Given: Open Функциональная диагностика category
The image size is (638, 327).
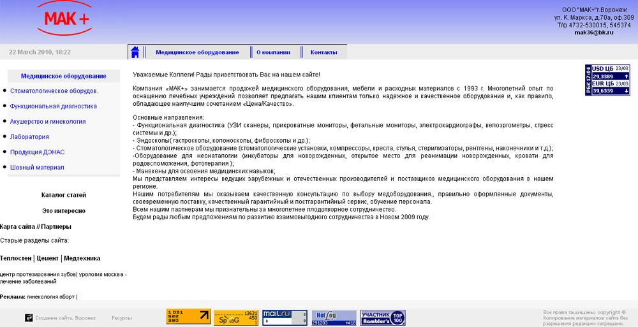Looking at the screenshot, I should pyautogui.click(x=54, y=106).
